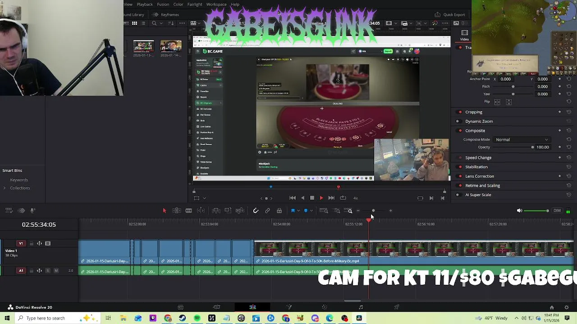Stop playback in the viewer
Screen dimensions: 577x324
point(312,198)
